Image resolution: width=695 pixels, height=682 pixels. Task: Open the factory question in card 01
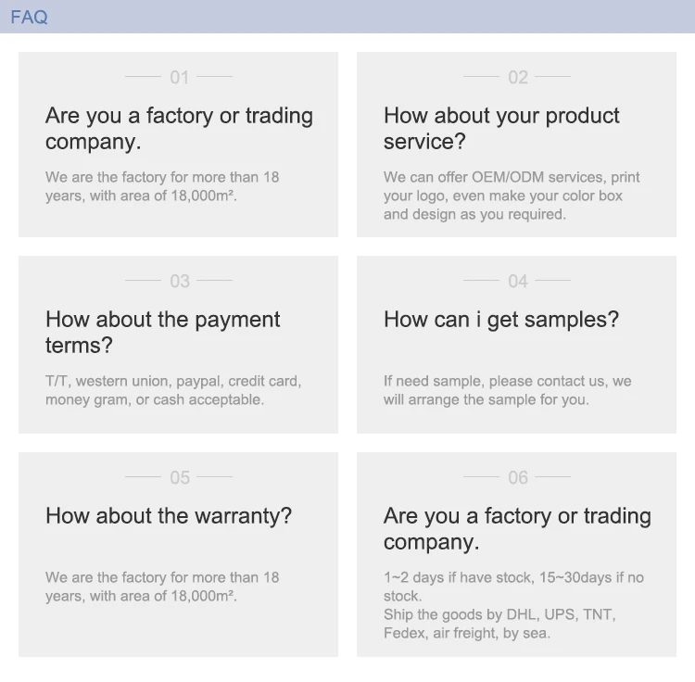coord(179,129)
